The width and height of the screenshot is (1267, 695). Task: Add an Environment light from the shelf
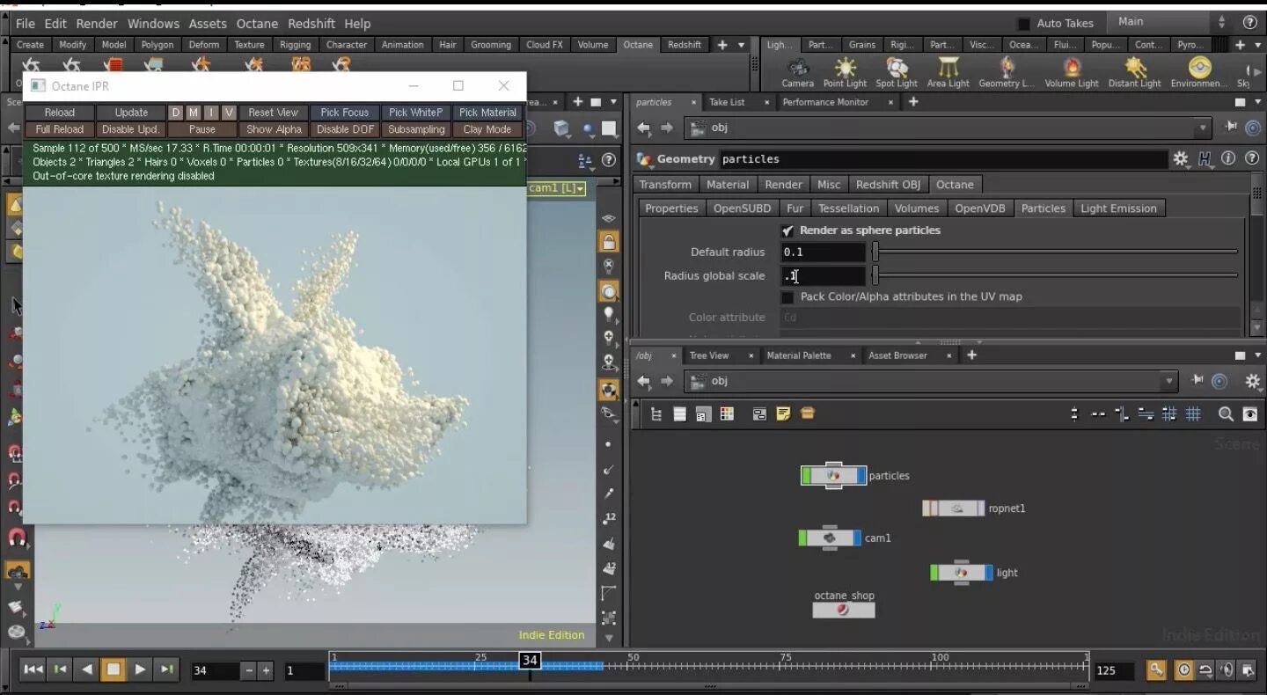(1198, 70)
